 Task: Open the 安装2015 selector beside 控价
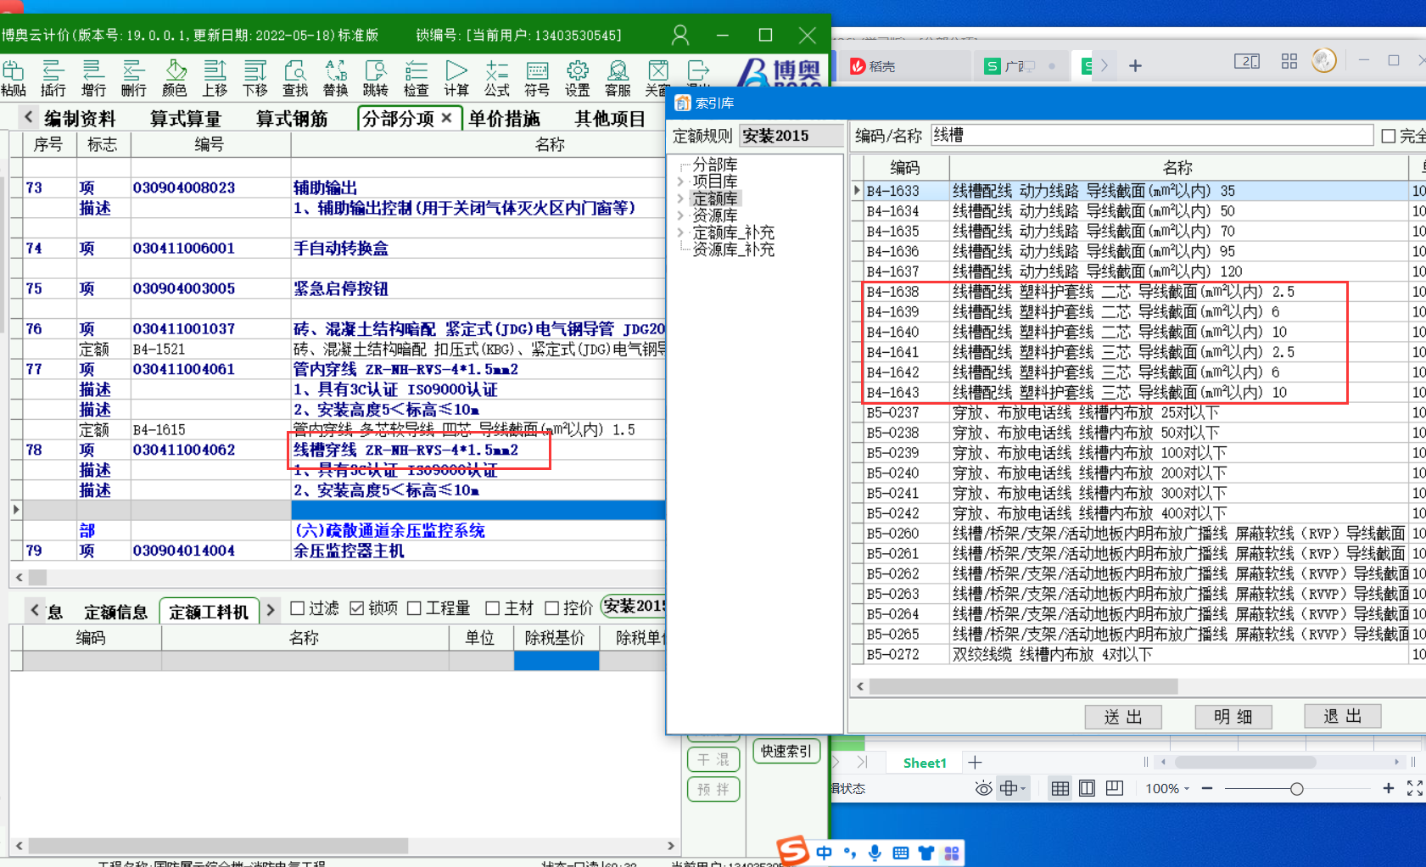(x=635, y=607)
